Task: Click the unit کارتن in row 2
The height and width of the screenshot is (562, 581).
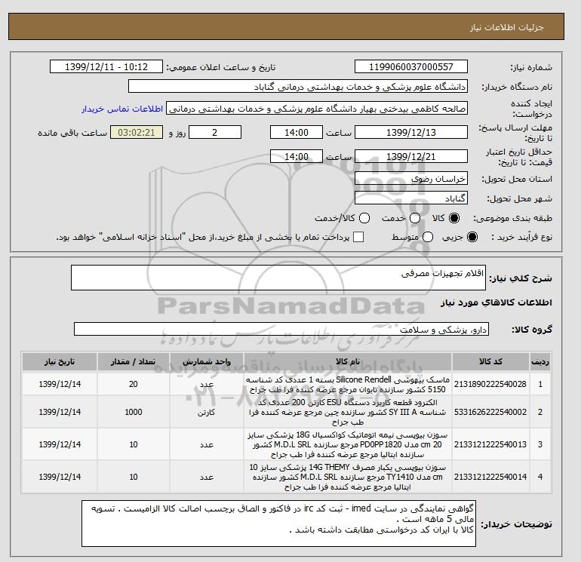Action: [207, 413]
